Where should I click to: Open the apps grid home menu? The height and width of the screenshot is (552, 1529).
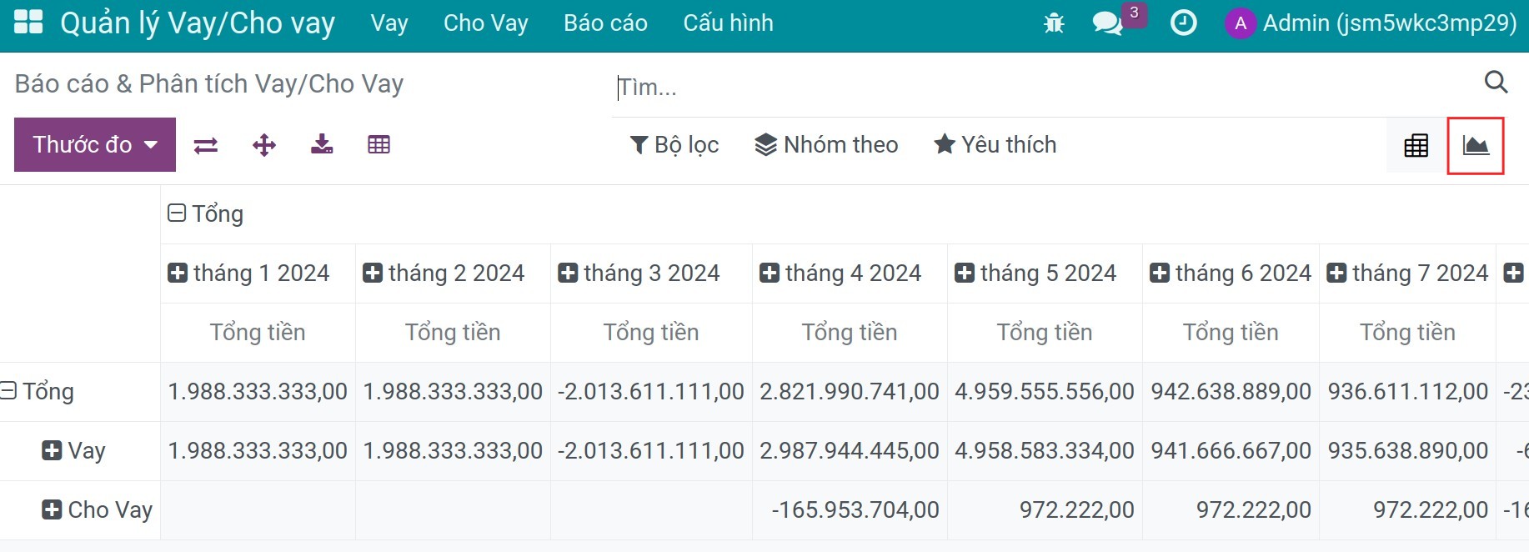(x=28, y=22)
